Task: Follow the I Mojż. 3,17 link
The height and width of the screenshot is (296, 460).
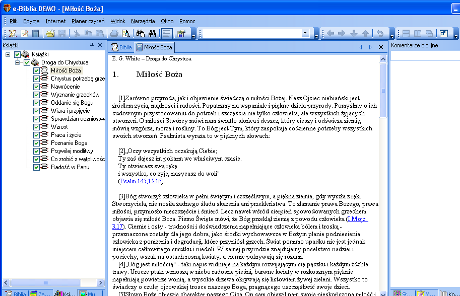Action: pyautogui.click(x=357, y=219)
